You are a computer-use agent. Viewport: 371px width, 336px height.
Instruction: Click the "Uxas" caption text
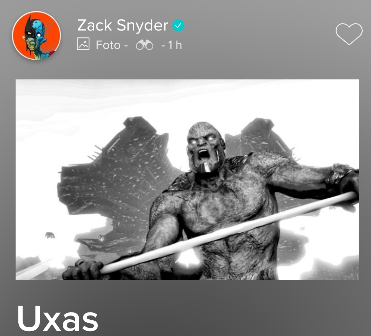pos(58,319)
